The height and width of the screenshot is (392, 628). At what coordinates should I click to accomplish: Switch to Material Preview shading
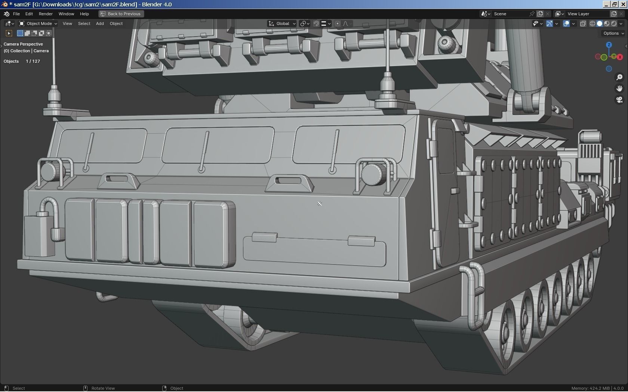[x=607, y=24]
